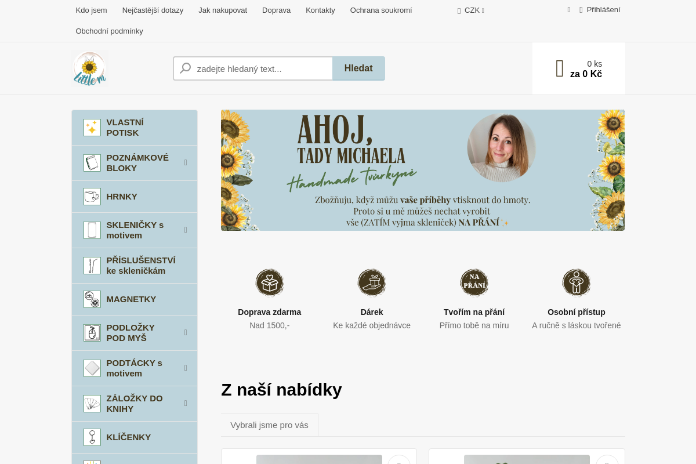Open the Doprava menu item
Screen dimensions: 696x464
[x=276, y=10]
